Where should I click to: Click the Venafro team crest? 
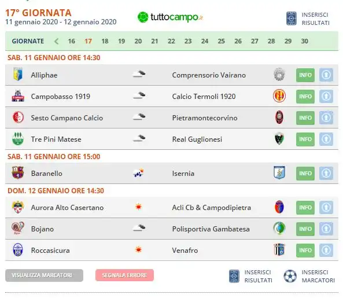(x=279, y=249)
